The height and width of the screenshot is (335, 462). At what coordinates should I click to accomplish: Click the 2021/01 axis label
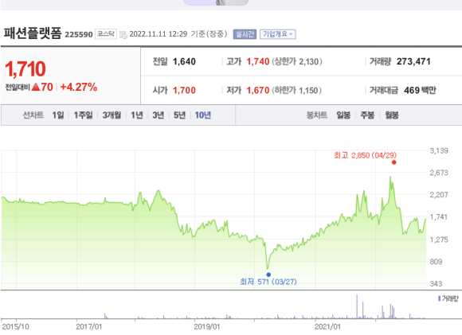[x=327, y=327]
